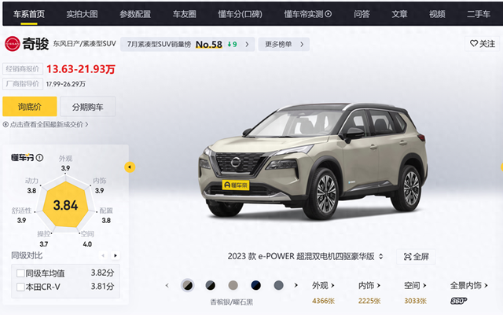Open 点击查看全国最新成交价 link

coord(46,124)
